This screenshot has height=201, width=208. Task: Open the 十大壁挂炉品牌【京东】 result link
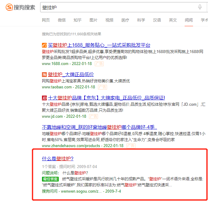(106, 98)
